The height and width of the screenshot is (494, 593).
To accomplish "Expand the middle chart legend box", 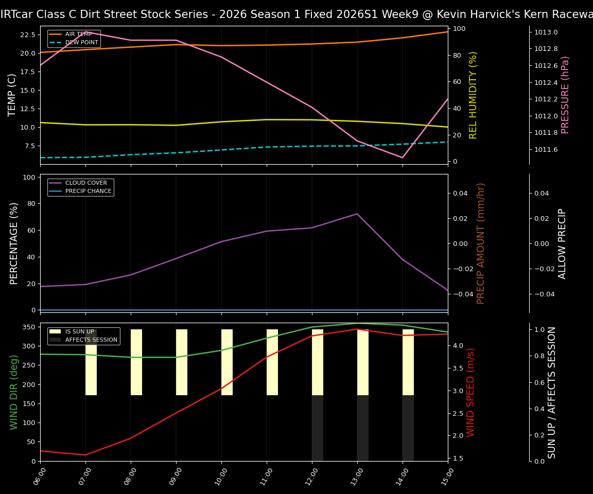I will [81, 187].
